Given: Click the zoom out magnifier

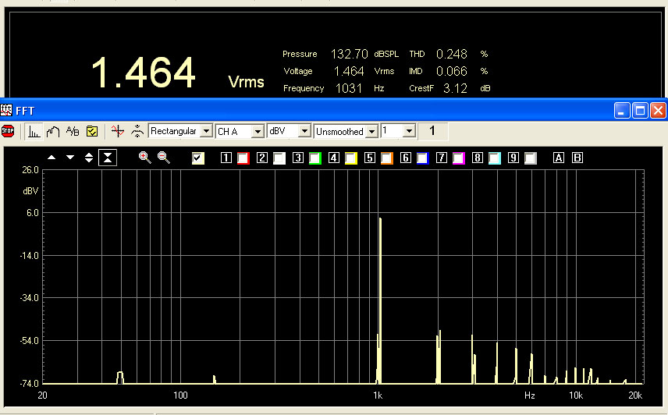Looking at the screenshot, I should tap(163, 158).
